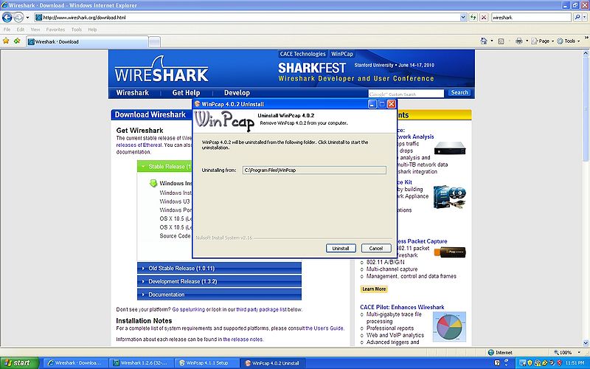This screenshot has height=369, width=590.
Task: Click the browser Forward arrow button
Action: 18,17
